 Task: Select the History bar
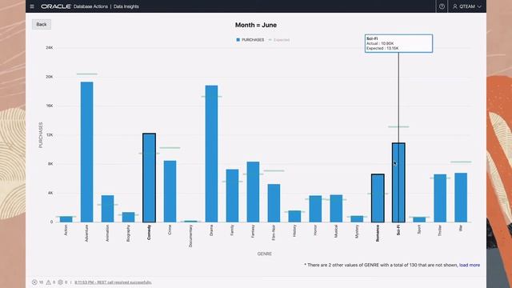coord(294,217)
